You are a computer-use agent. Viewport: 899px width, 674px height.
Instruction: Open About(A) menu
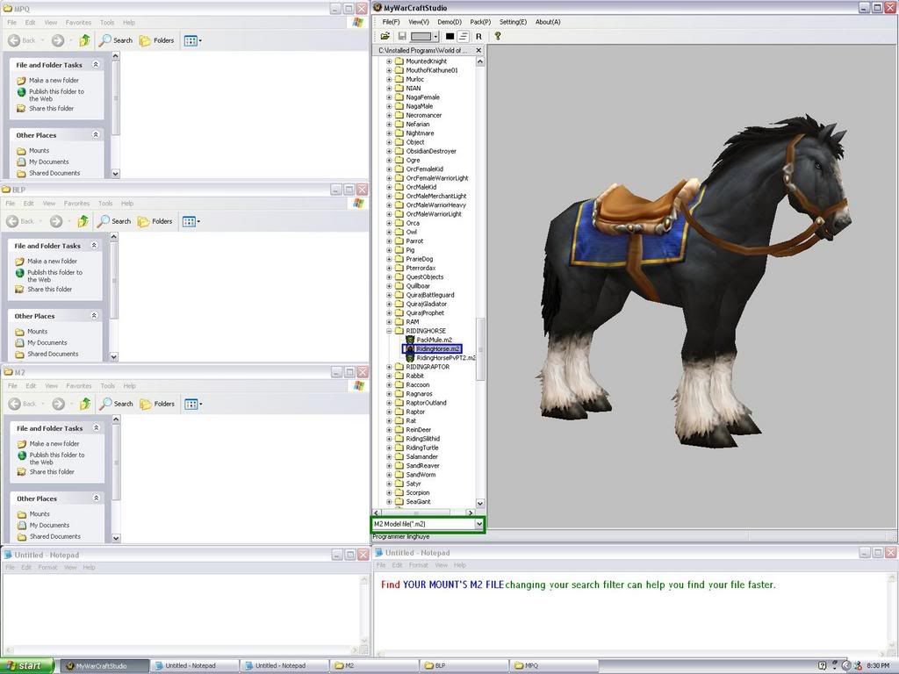tap(548, 22)
